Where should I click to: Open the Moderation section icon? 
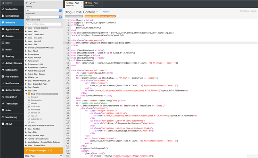tap(3, 9)
